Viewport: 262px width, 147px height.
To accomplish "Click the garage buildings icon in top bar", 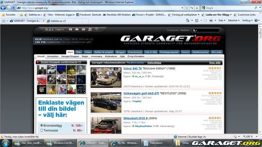I will point(70,29).
